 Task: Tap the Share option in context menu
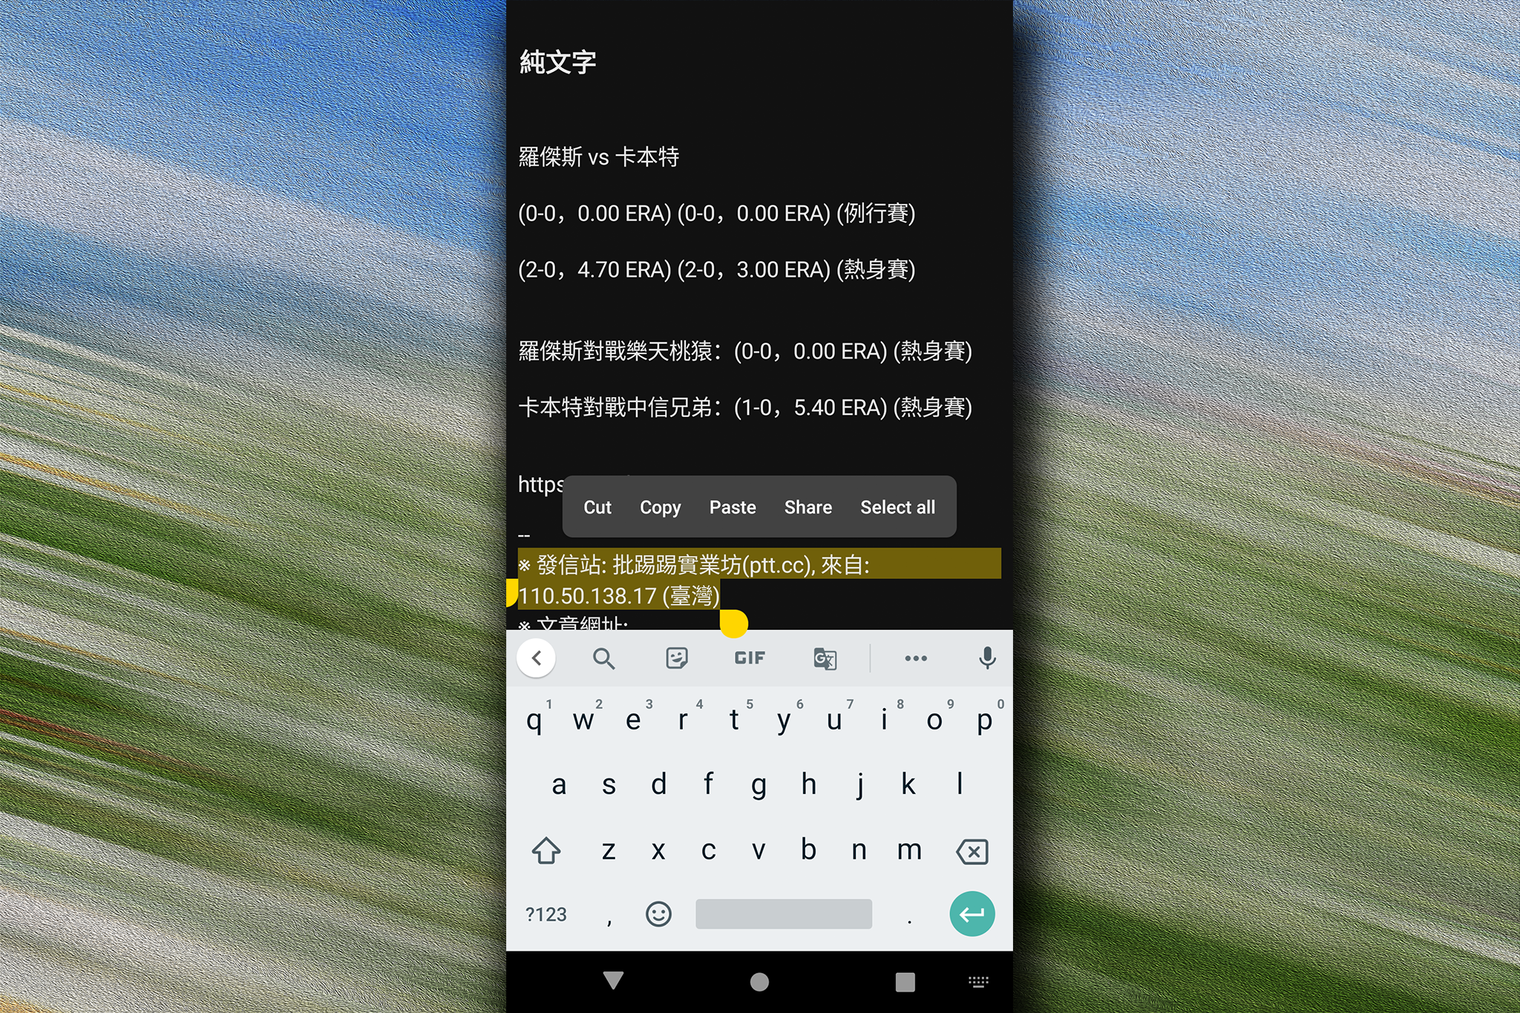coord(808,506)
